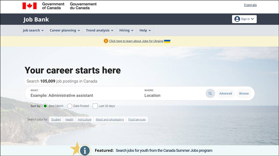Click the Canadian flag logo
279x156 pixels.
point(29,6)
